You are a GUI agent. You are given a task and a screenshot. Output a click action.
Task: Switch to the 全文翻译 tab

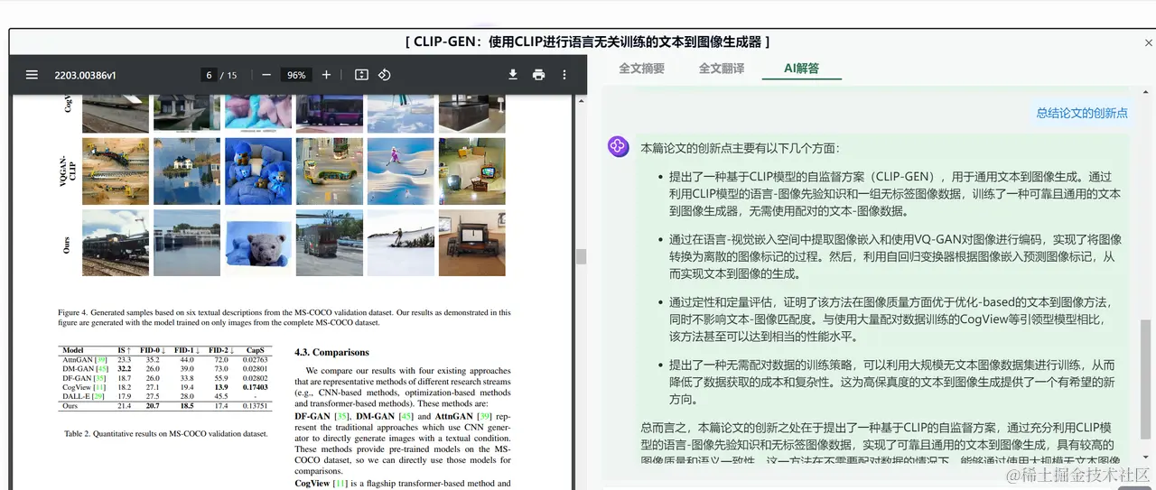(722, 68)
